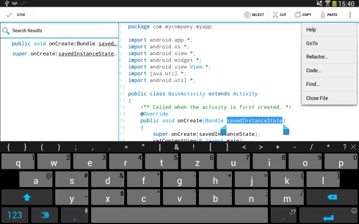The image size is (359, 224).
Task: Insert semicolon from the symbol bar
Action: (76, 147)
